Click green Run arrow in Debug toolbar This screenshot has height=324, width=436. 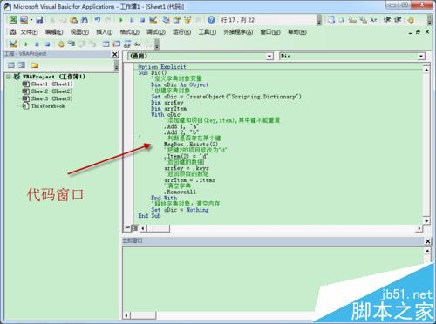pos(26,44)
